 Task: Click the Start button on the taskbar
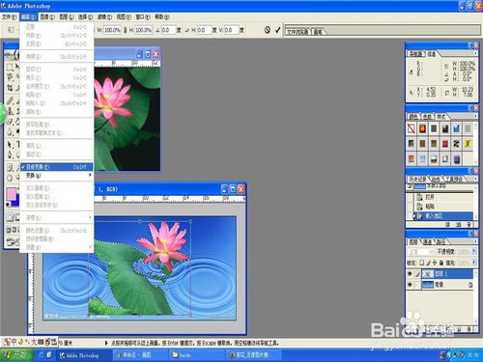point(16,355)
